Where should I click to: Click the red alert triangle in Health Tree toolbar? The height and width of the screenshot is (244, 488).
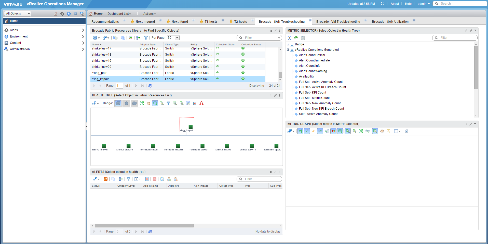[x=201, y=103]
